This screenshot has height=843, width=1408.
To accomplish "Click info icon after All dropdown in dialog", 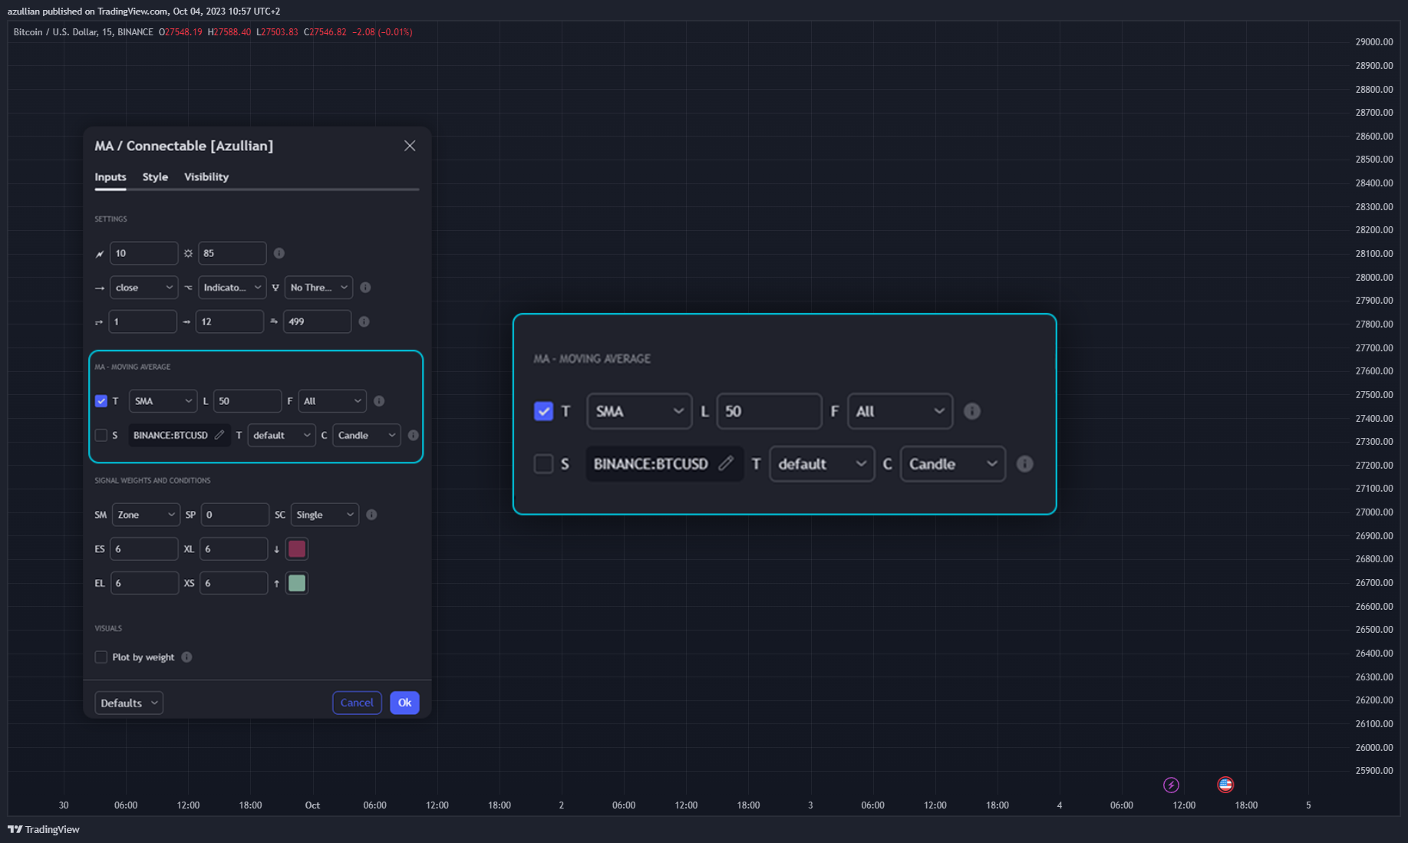I will (x=379, y=401).
